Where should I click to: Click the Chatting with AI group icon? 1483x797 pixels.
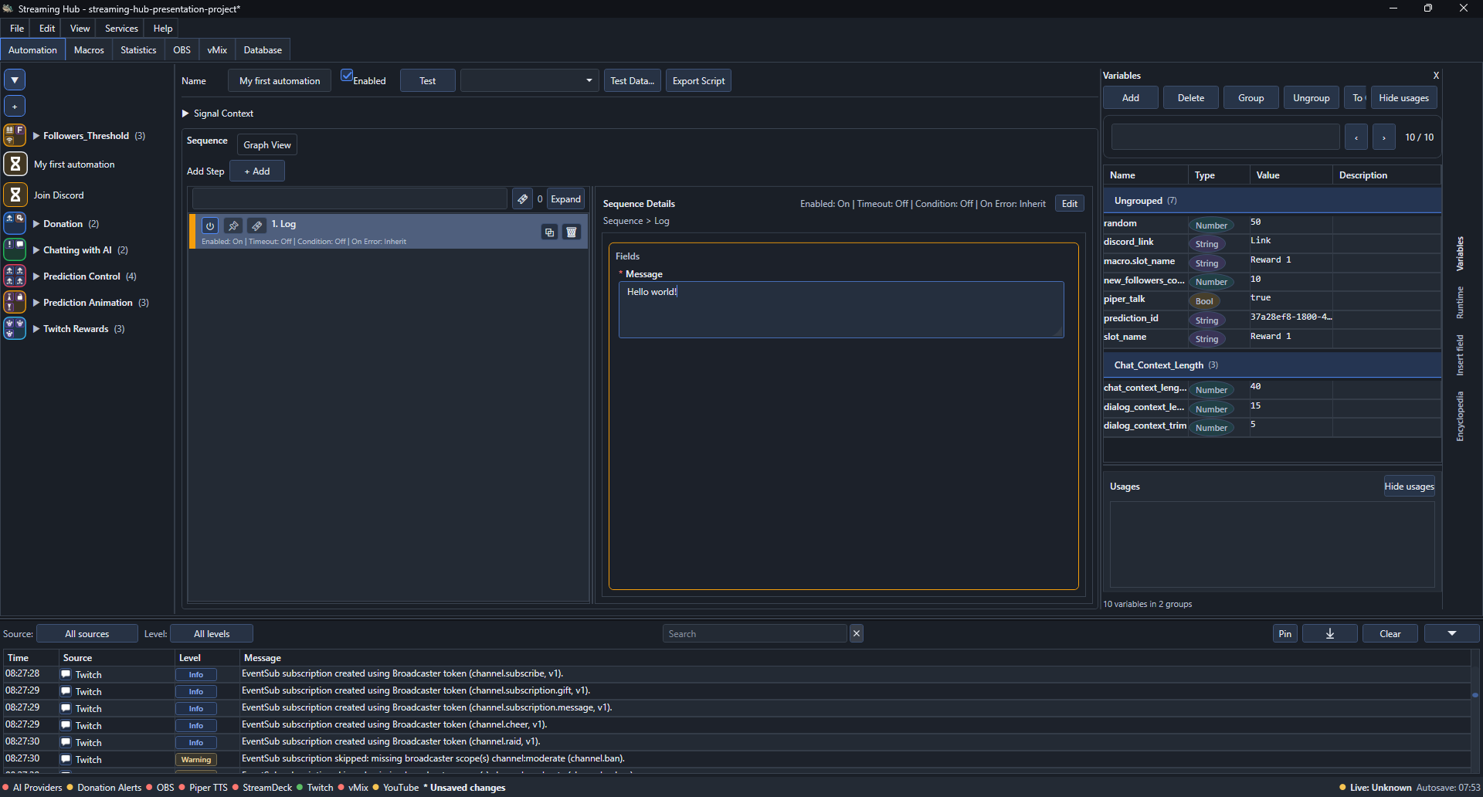click(x=15, y=249)
